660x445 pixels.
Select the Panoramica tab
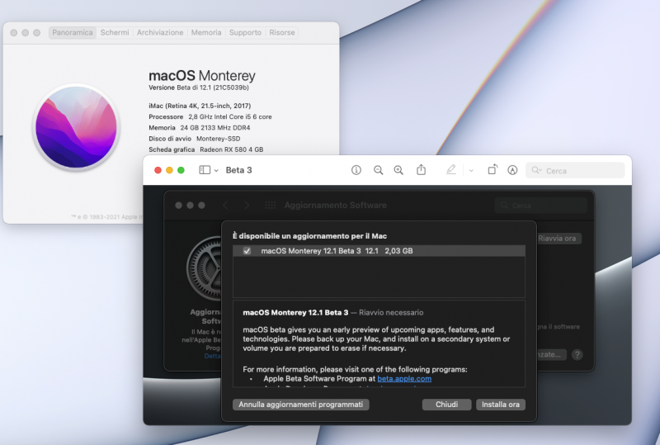73,32
